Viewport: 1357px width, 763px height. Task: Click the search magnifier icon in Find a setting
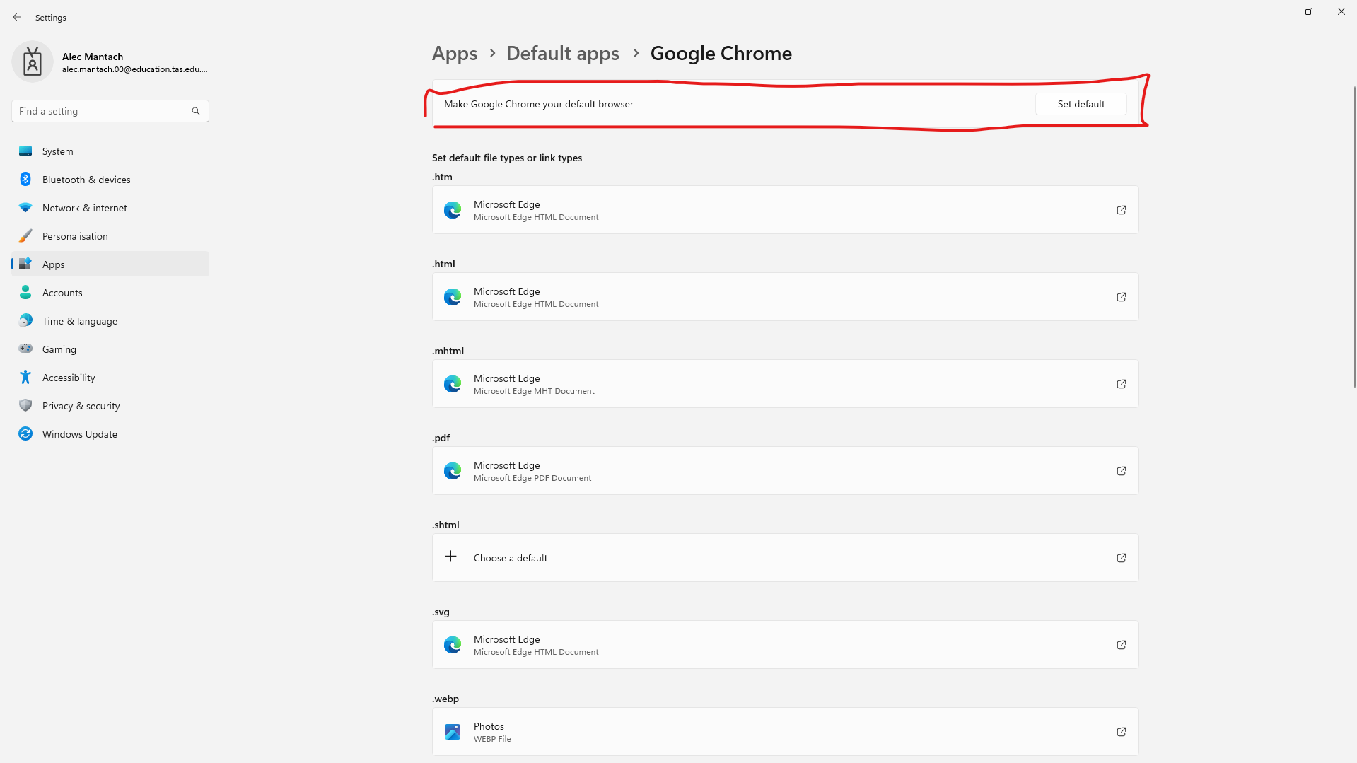coord(196,111)
